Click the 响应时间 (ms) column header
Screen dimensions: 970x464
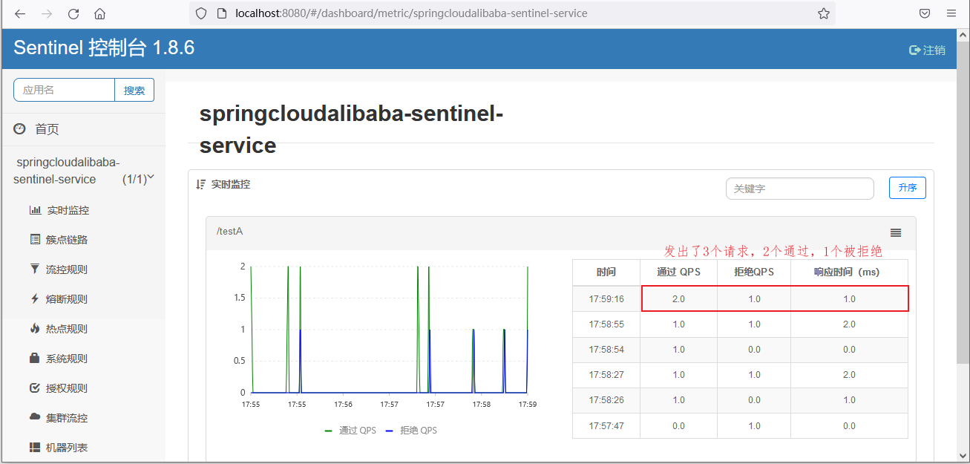[x=849, y=272]
